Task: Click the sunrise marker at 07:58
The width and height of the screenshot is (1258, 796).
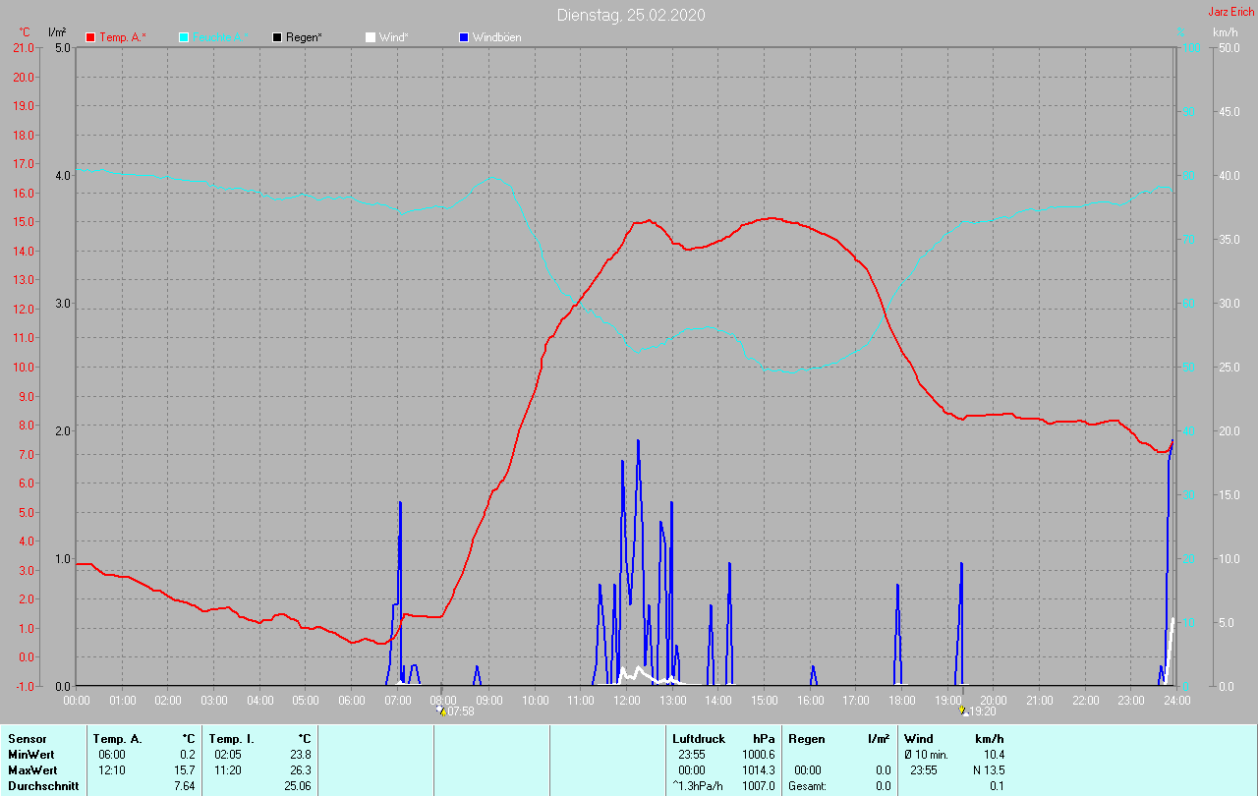Action: (440, 711)
